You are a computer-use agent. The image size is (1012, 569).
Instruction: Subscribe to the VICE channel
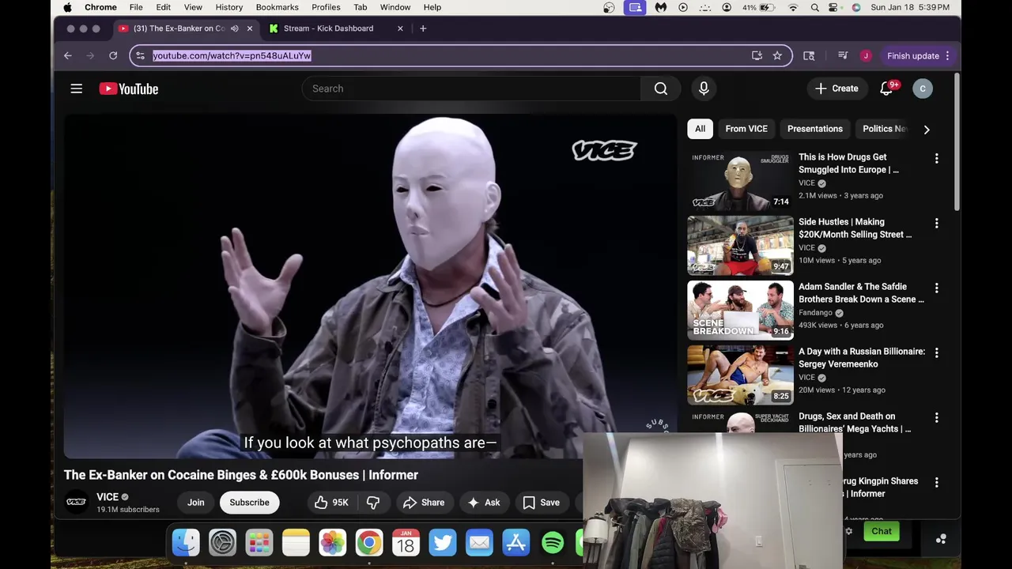point(249,503)
